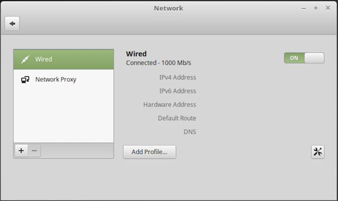This screenshot has height=201, width=338.
Task: Minimize the Network window
Action: click(304, 8)
